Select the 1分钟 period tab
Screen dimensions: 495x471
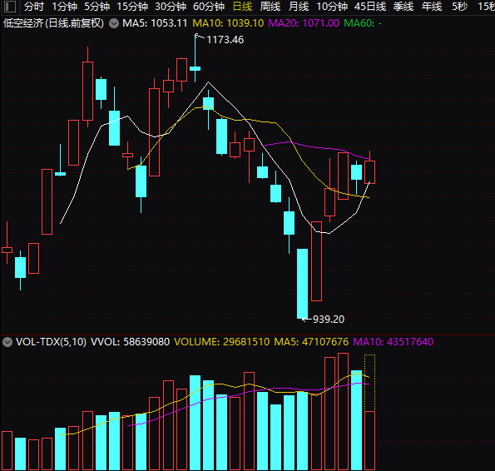click(x=65, y=7)
